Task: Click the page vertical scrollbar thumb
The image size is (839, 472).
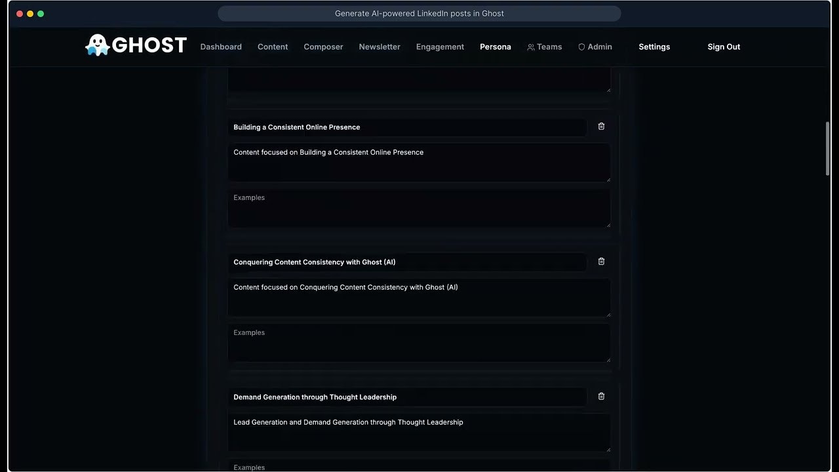Action: [x=827, y=148]
